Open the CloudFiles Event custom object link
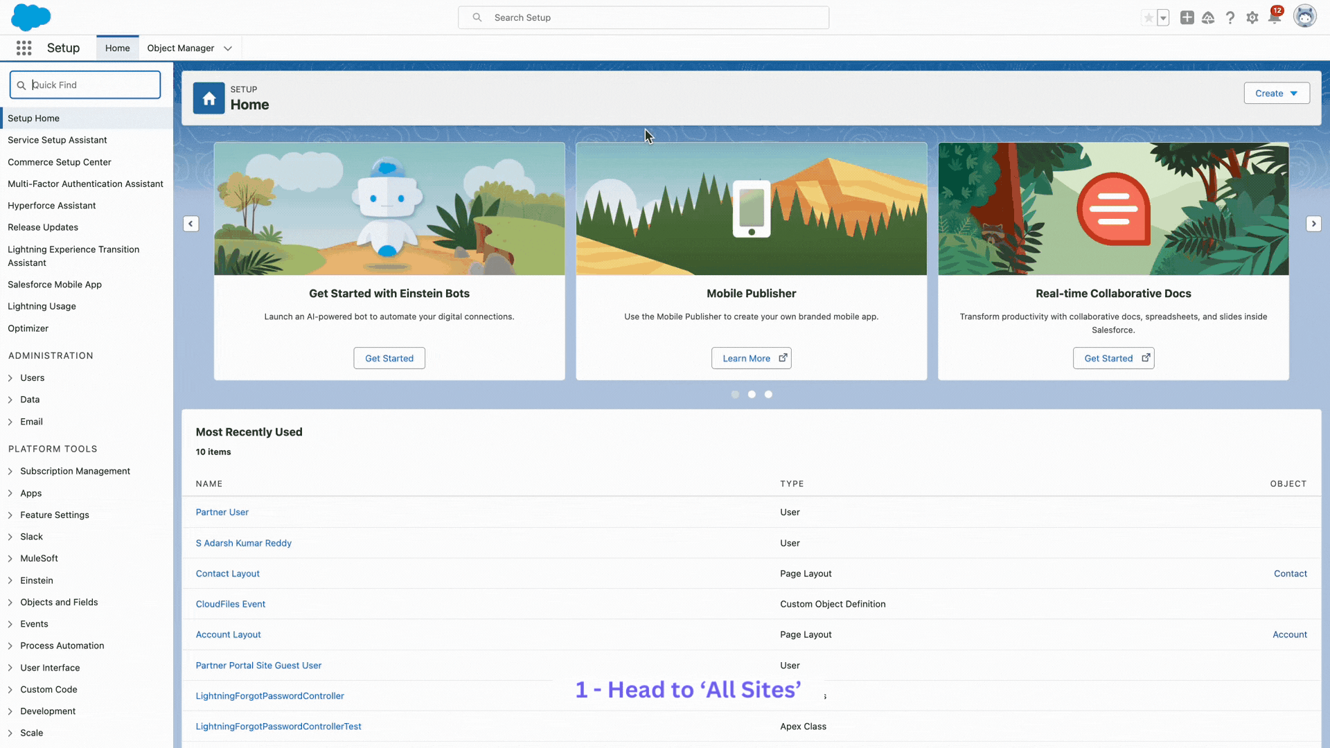Image resolution: width=1330 pixels, height=748 pixels. 230,604
